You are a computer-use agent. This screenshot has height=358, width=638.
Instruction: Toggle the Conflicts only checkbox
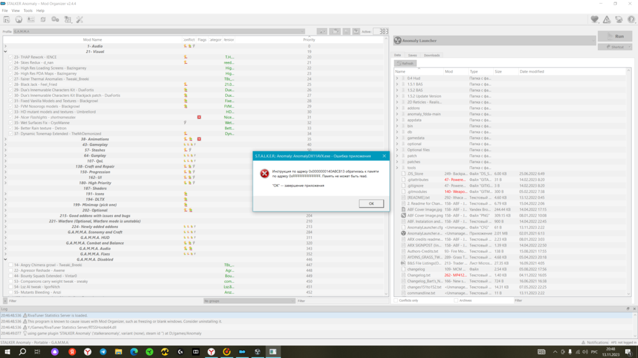click(396, 301)
